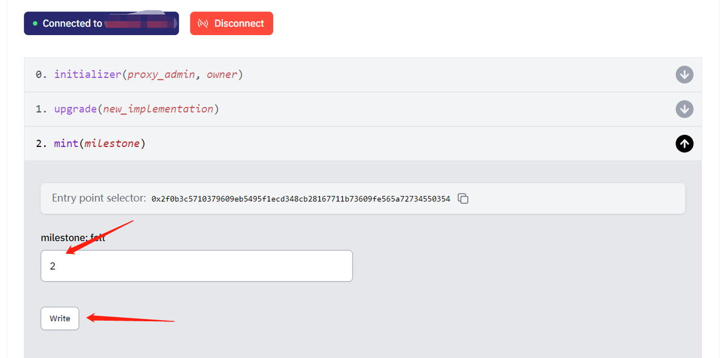The height and width of the screenshot is (358, 727).
Task: Expand the upgrade function arrow
Action: tap(684, 109)
